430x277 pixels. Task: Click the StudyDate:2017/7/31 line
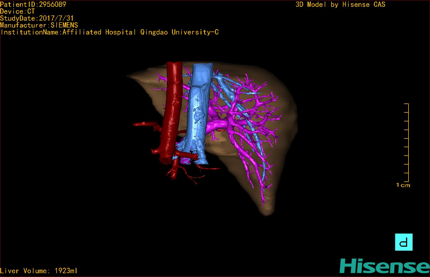click(x=37, y=18)
